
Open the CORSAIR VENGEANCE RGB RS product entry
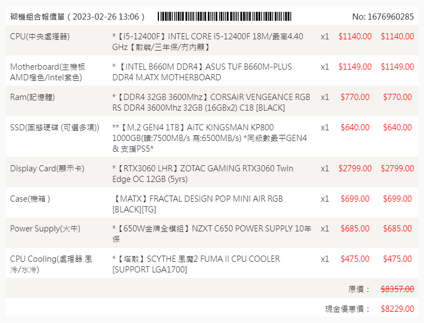pyautogui.click(x=211, y=102)
